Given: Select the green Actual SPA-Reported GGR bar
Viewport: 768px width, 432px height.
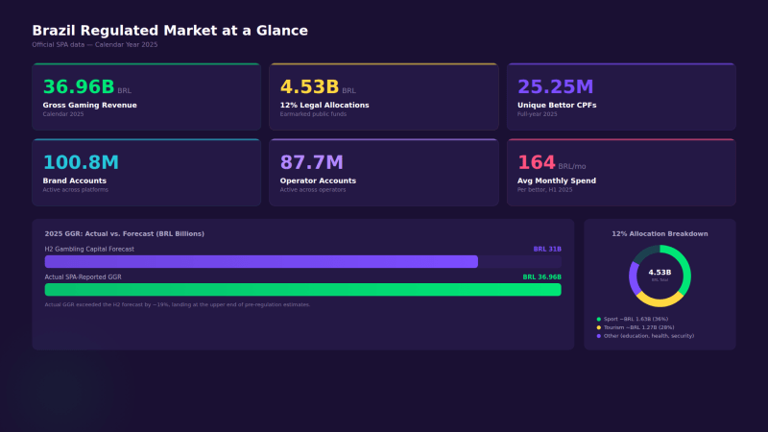Looking at the screenshot, I should click(302, 290).
